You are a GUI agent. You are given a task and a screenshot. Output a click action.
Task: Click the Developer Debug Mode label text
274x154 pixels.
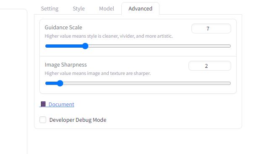pos(78,120)
